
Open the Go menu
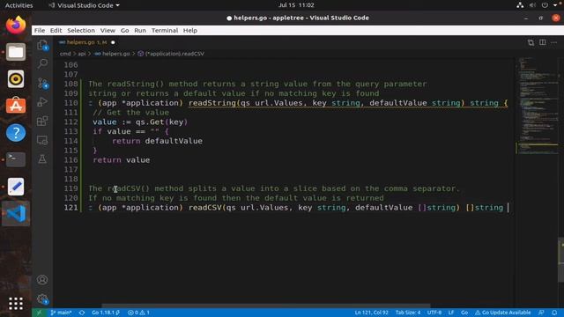pyautogui.click(x=125, y=31)
